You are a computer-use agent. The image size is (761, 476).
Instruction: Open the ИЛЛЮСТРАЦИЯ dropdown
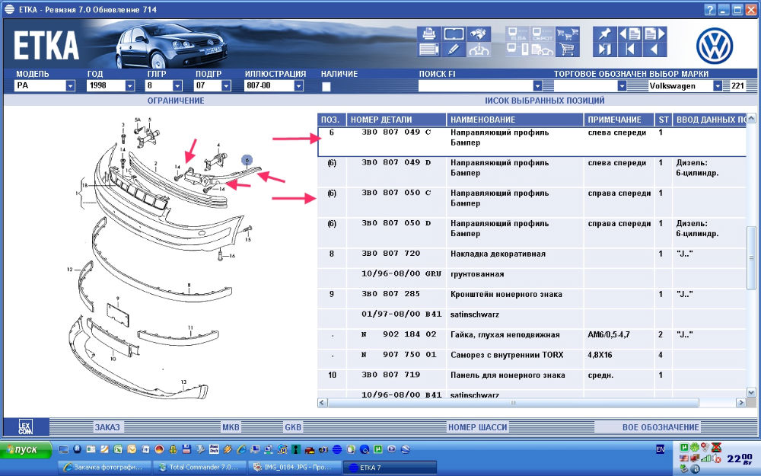click(299, 86)
